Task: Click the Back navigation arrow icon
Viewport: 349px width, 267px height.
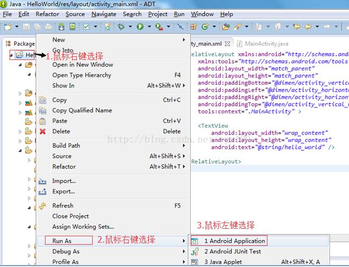Action: coord(308,26)
